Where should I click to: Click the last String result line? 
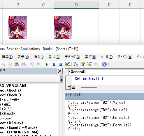point(74,129)
